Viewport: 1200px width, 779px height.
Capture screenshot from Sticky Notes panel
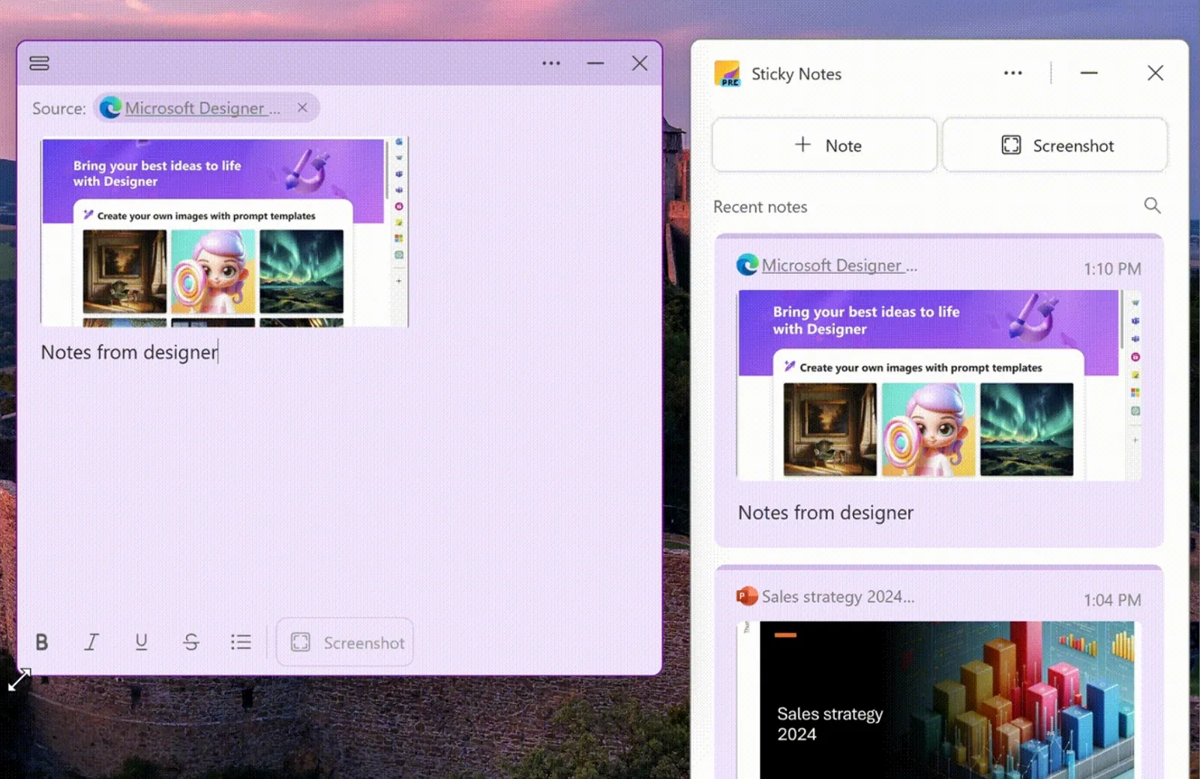coord(1055,145)
